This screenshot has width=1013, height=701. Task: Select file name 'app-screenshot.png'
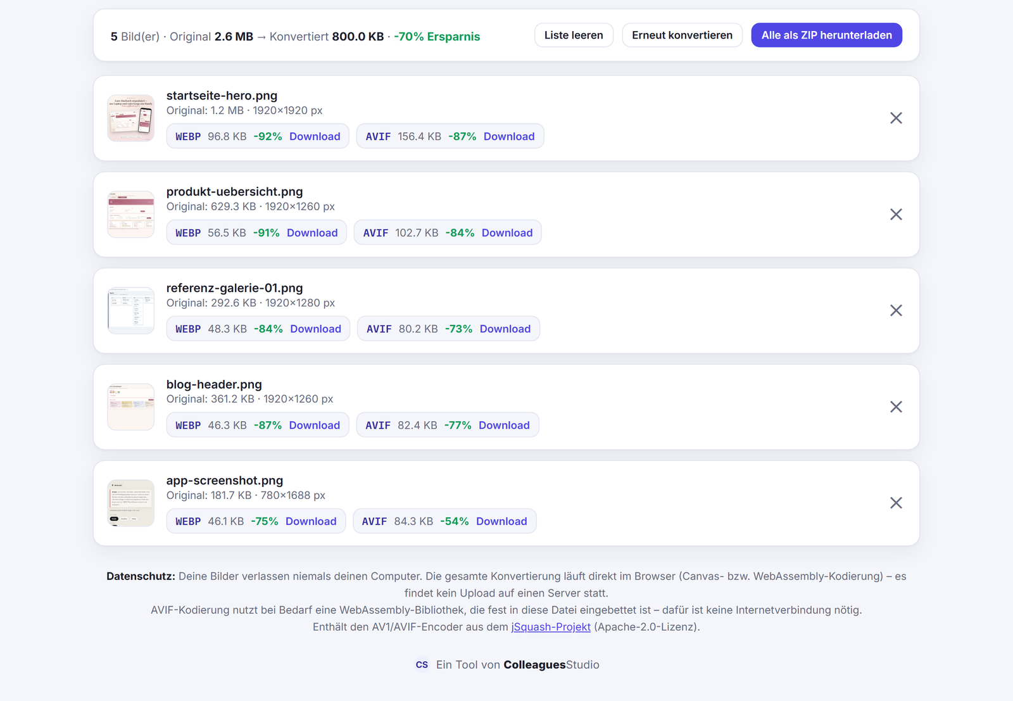point(225,481)
